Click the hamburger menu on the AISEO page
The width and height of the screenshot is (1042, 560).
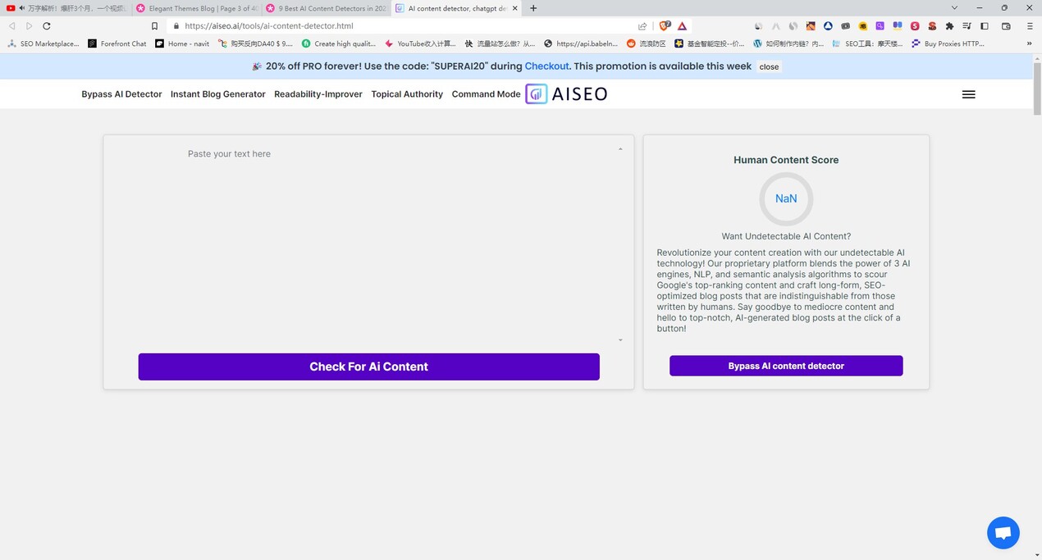pos(969,93)
